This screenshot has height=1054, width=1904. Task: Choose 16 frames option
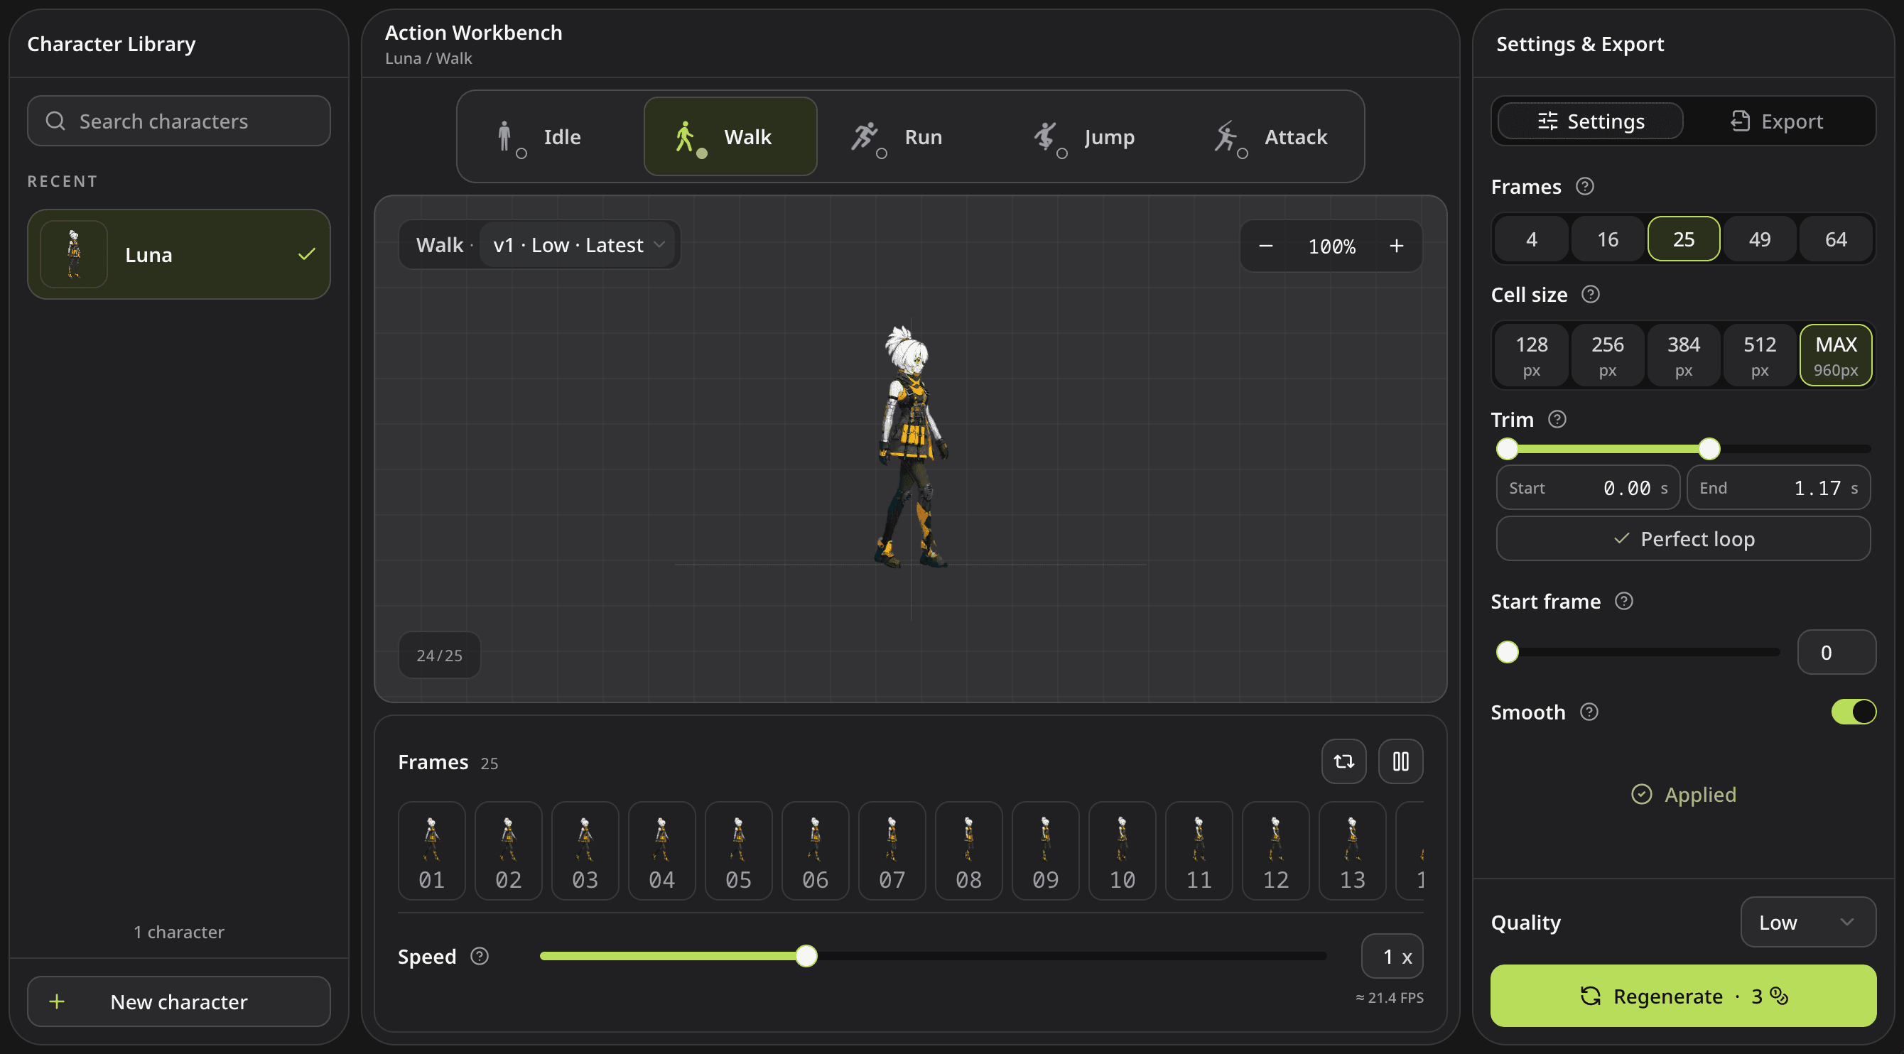1607,239
